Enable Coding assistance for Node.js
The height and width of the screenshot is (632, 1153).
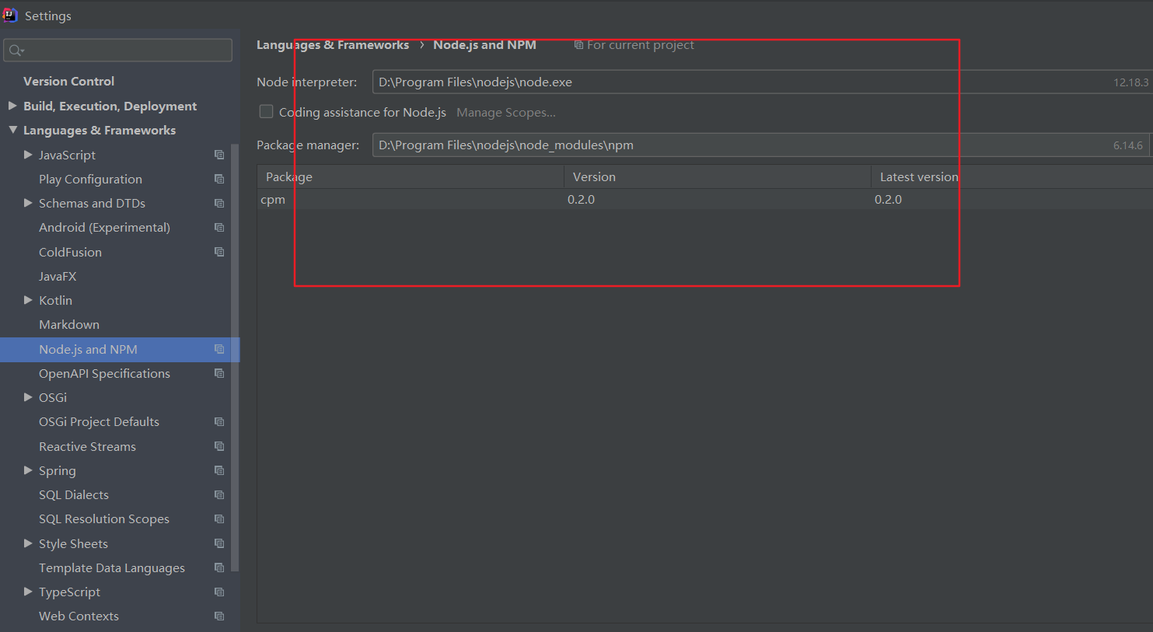266,111
